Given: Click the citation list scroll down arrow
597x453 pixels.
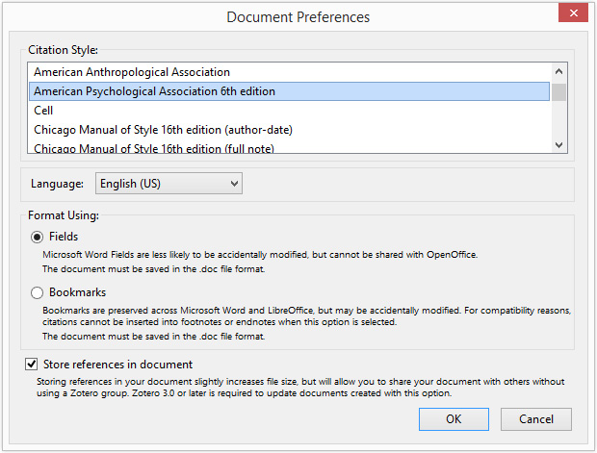Looking at the screenshot, I should click(558, 145).
